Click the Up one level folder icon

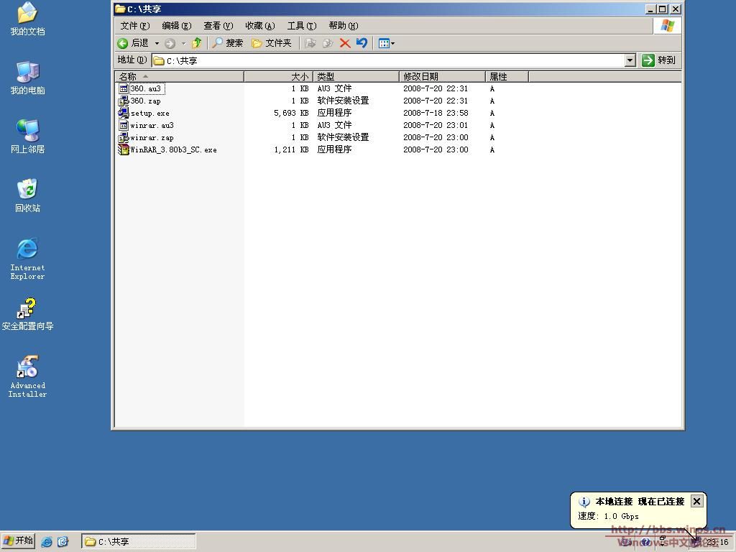coord(196,43)
